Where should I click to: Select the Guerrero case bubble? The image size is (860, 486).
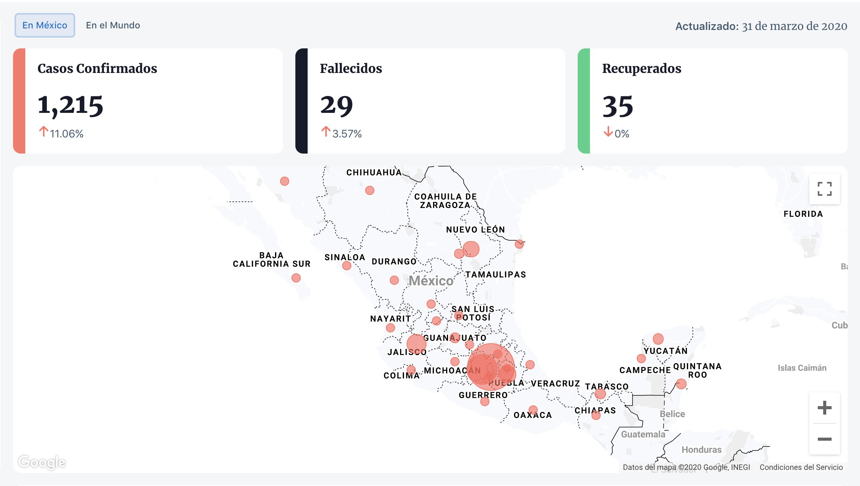click(x=485, y=402)
